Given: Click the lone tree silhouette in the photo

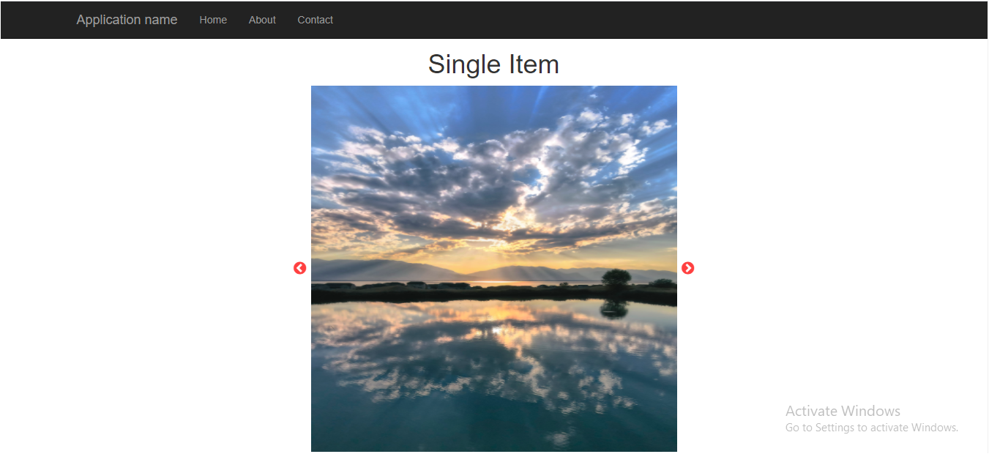Looking at the screenshot, I should tap(616, 278).
